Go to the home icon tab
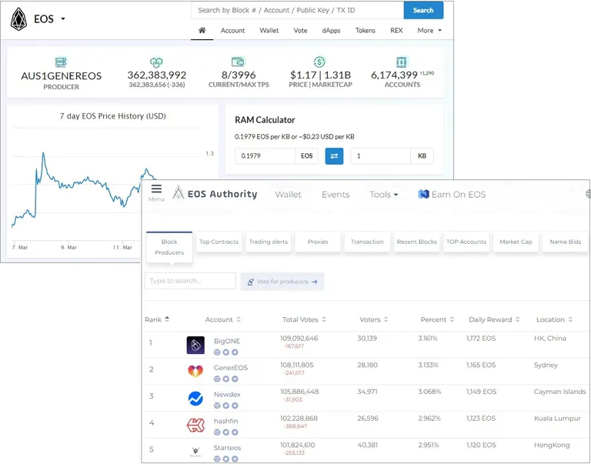 202,30
